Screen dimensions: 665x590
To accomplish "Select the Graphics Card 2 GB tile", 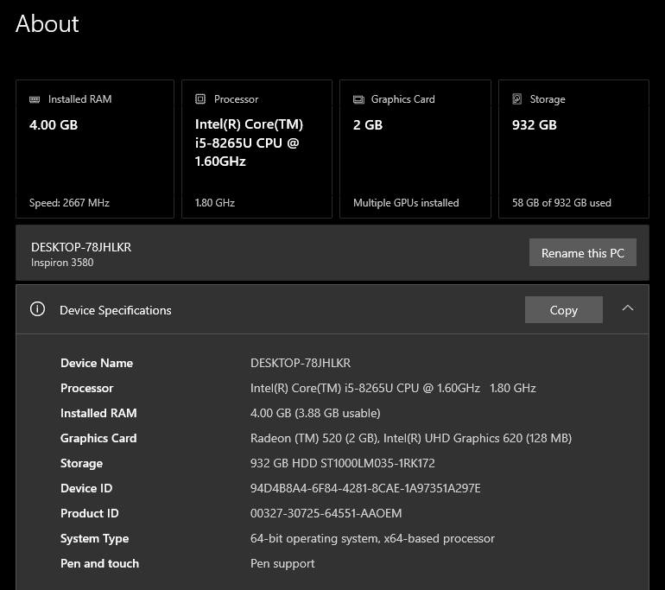I will pyautogui.click(x=415, y=149).
